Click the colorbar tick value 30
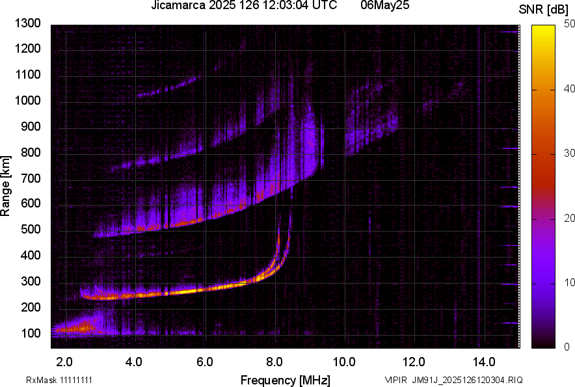575x387 pixels. pyautogui.click(x=569, y=153)
